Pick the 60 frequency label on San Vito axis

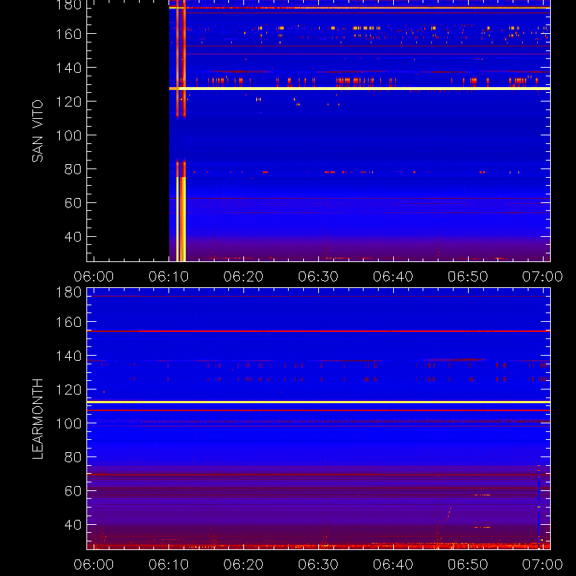(73, 203)
